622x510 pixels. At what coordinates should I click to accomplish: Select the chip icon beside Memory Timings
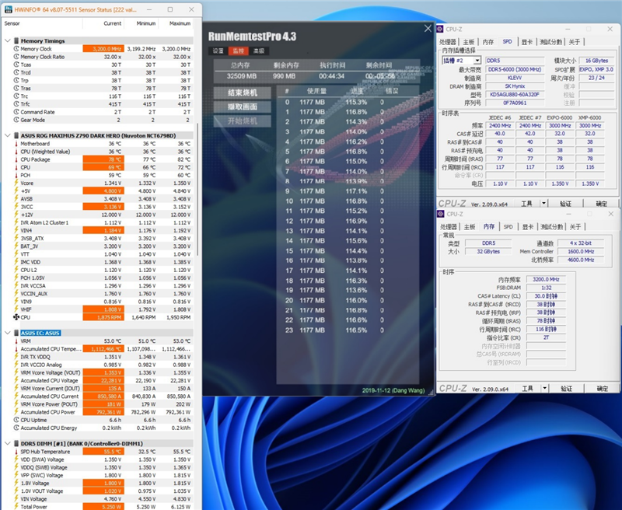pyautogui.click(x=16, y=41)
